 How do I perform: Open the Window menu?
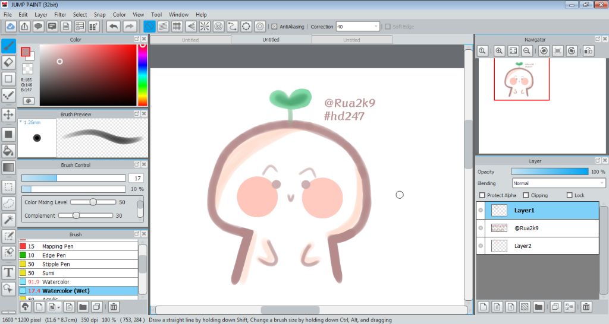click(178, 15)
